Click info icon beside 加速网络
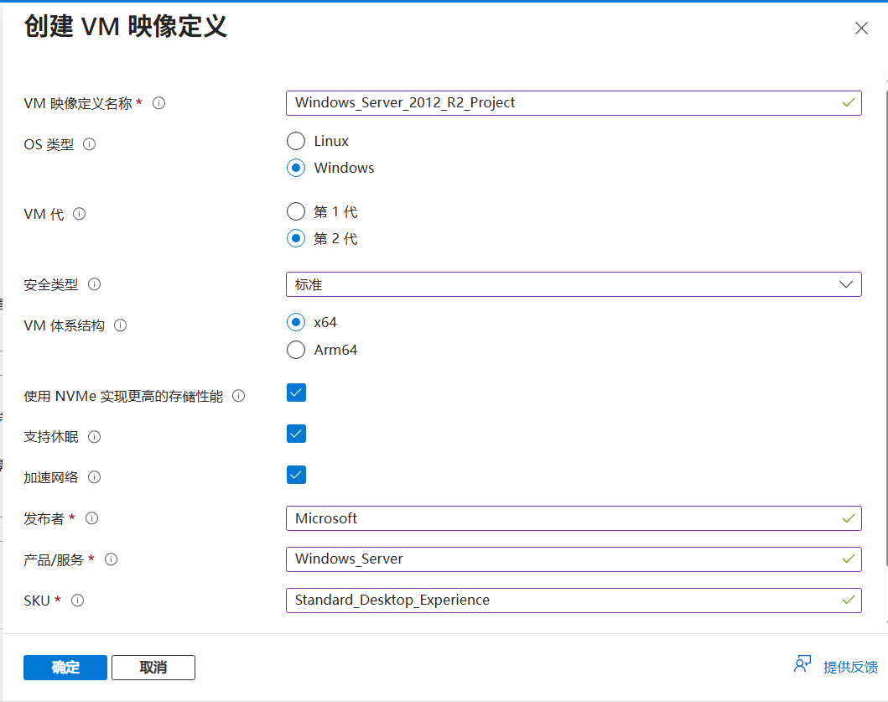 point(94,477)
